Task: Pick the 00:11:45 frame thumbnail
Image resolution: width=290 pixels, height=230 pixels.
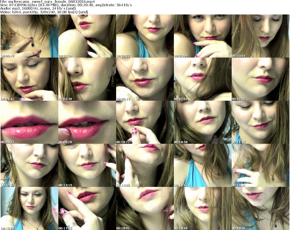Action: tap(261, 123)
